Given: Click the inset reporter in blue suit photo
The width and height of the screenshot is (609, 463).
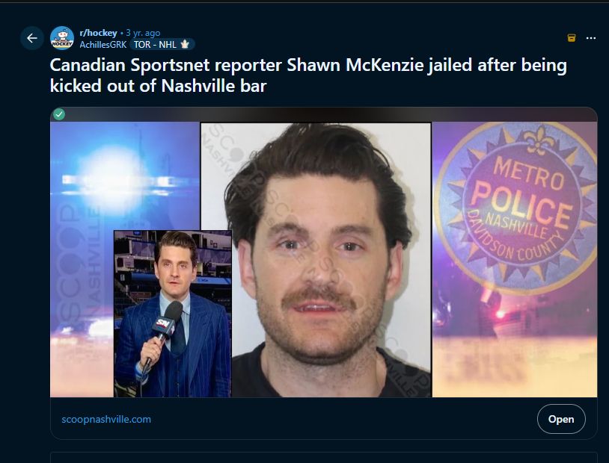Looking at the screenshot, I should pos(173,314).
